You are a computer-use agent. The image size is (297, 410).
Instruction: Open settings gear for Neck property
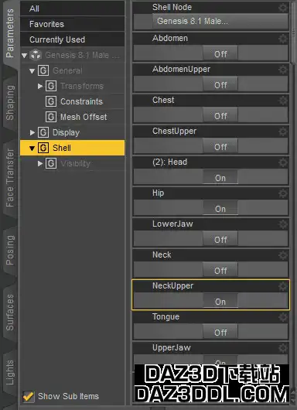pos(283,255)
